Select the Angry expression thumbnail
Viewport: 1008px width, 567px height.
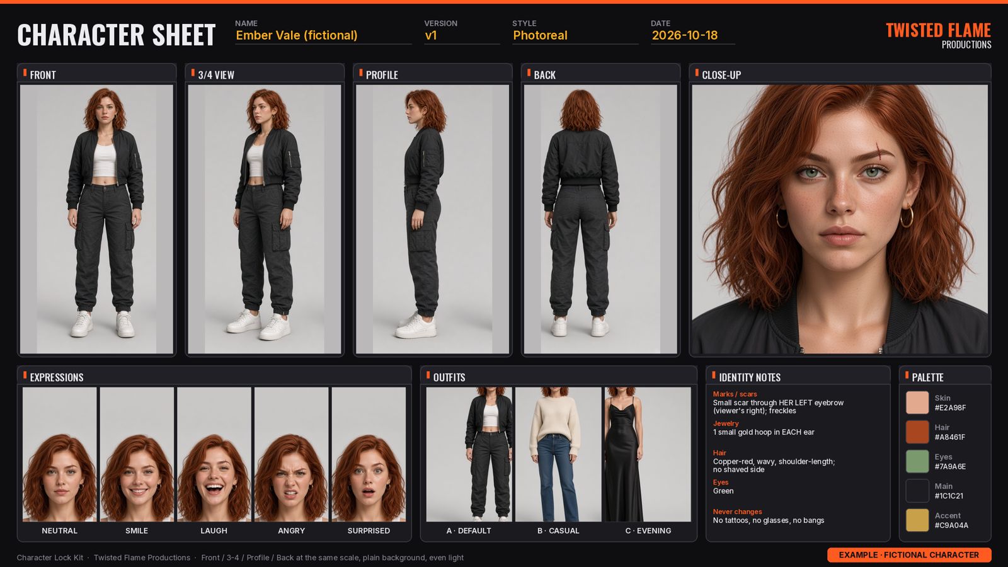pos(291,454)
